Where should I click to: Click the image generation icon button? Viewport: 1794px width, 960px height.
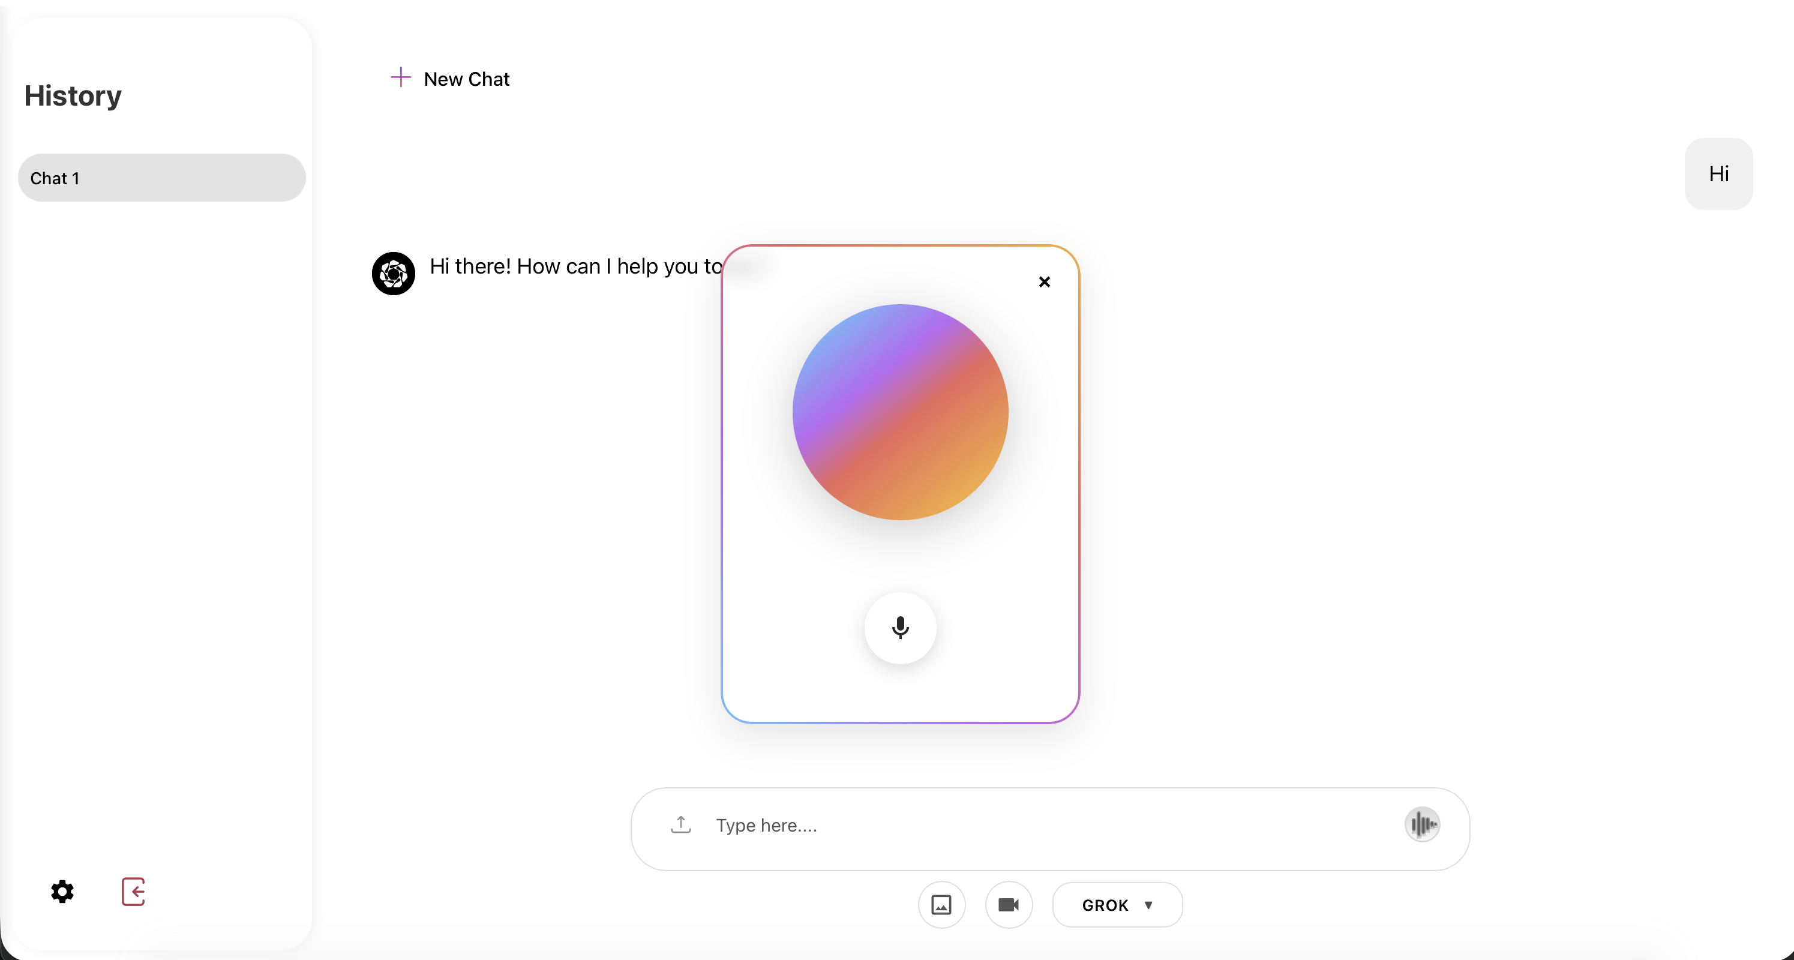tap(941, 904)
